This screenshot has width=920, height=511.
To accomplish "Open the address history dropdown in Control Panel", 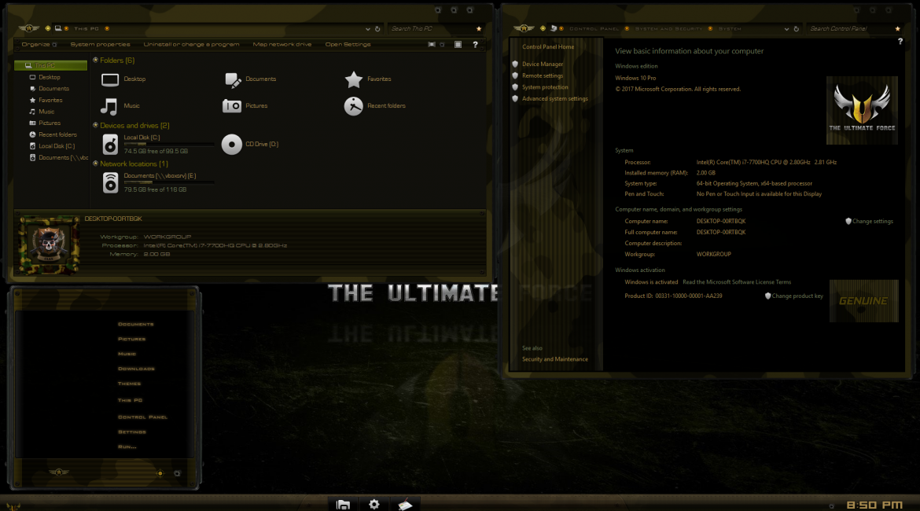I will click(x=787, y=29).
